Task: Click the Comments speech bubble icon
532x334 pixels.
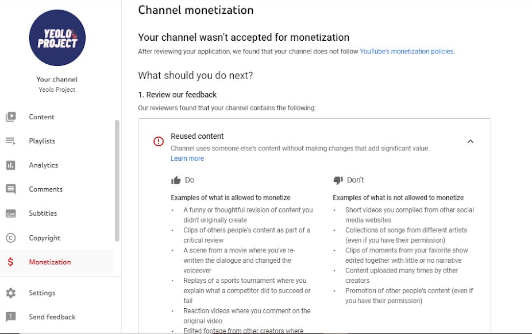Action: pos(10,189)
